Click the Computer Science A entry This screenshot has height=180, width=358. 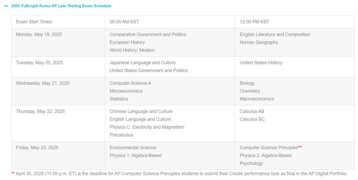tap(130, 83)
